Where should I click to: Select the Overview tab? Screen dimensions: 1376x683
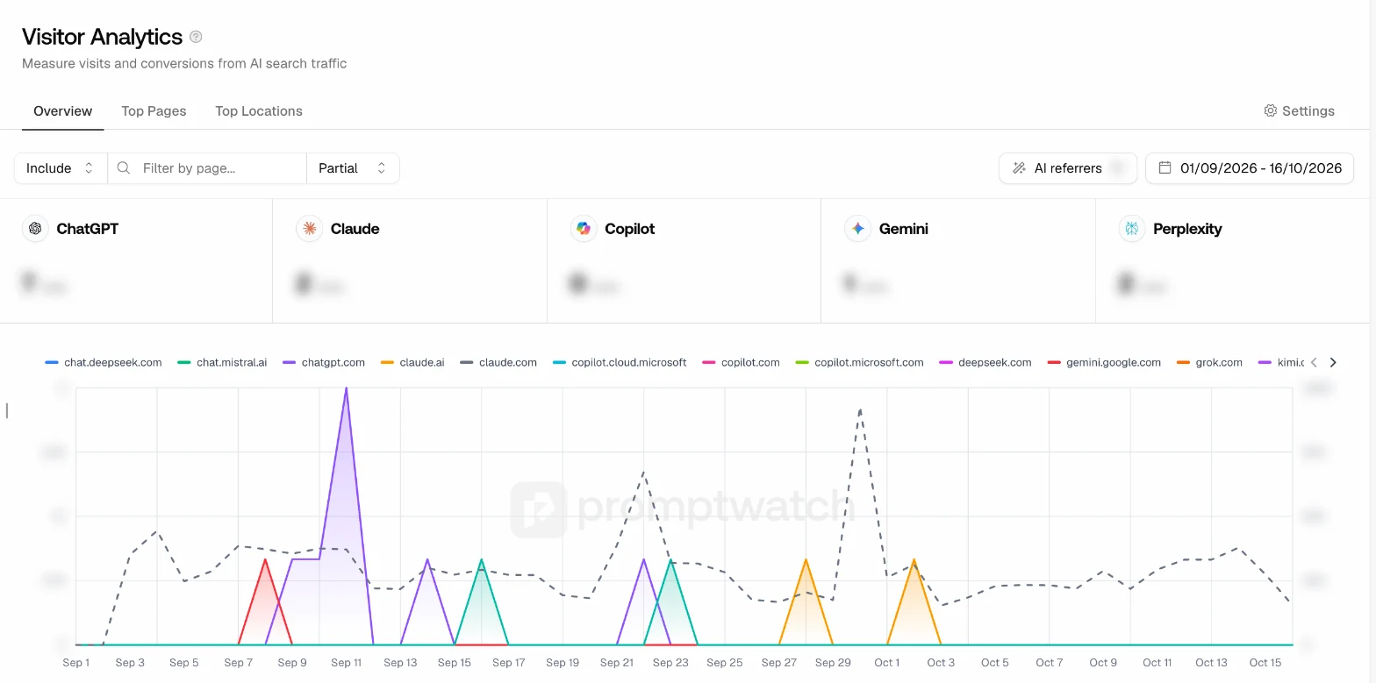62,111
